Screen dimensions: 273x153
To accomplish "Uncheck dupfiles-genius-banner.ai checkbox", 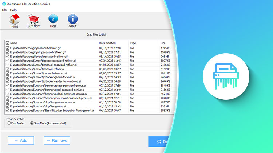I will [x=7, y=102].
